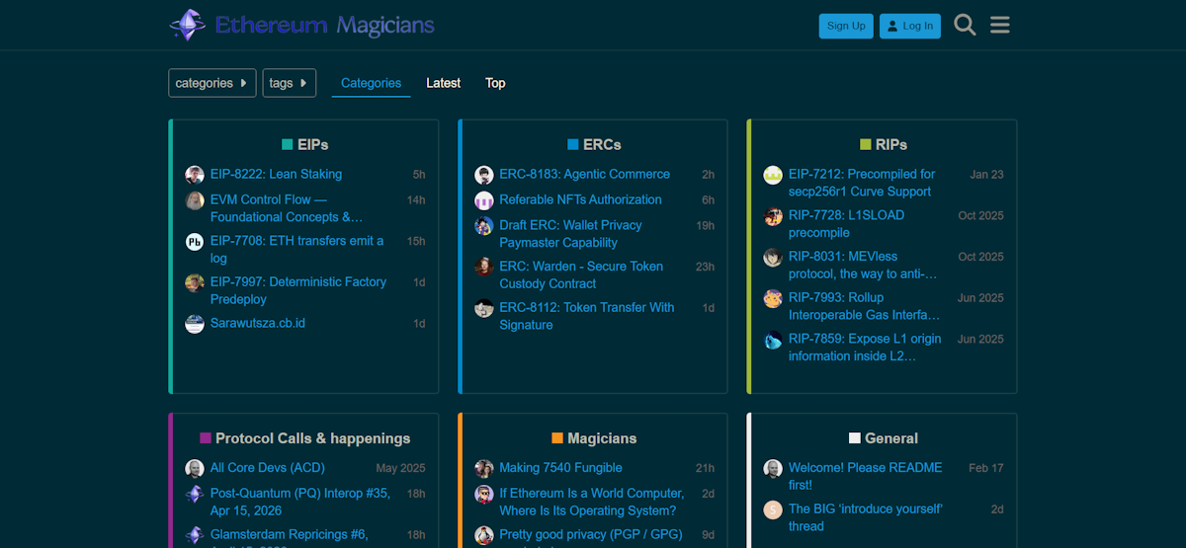The width and height of the screenshot is (1186, 548).
Task: Click avatar beside EIP-7997 Deterministic Factory Predeploy
Action: tap(195, 283)
